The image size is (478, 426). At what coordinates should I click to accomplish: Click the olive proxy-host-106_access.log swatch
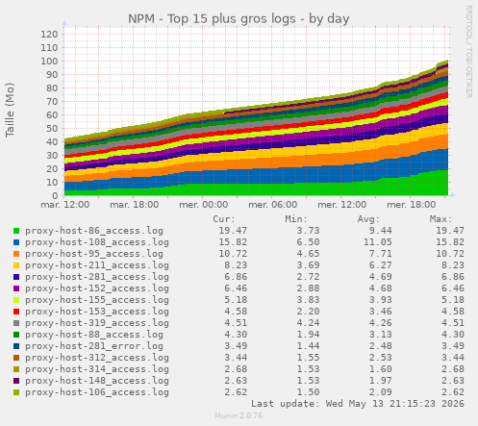click(x=16, y=392)
